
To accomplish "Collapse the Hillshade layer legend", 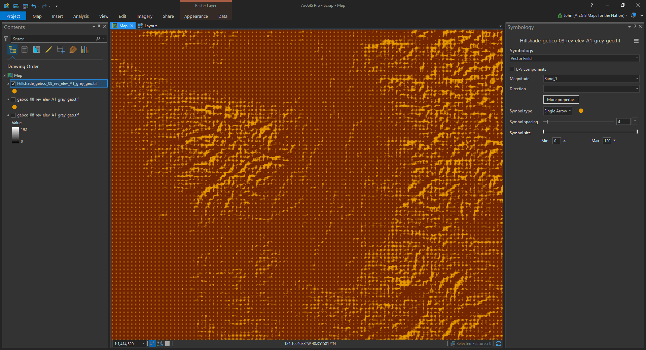I will click(8, 83).
